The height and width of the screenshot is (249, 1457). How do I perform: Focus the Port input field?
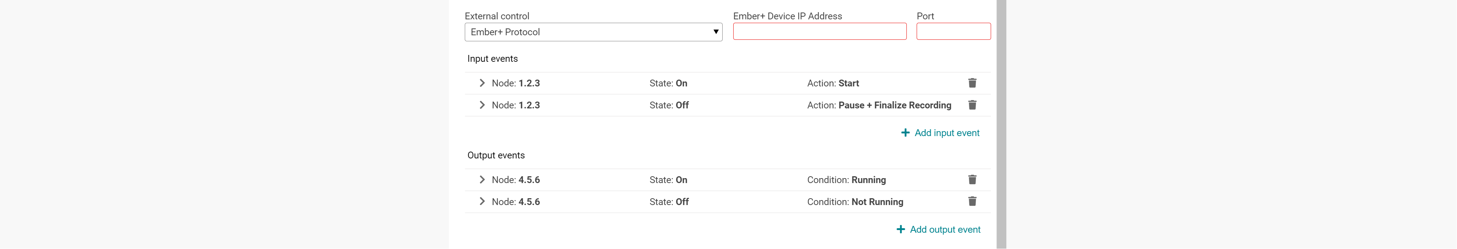(953, 31)
